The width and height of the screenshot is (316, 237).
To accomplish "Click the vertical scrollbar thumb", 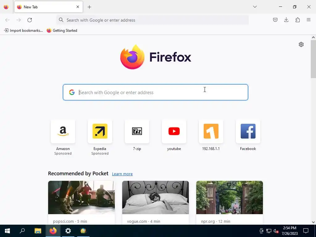I will pos(313,59).
